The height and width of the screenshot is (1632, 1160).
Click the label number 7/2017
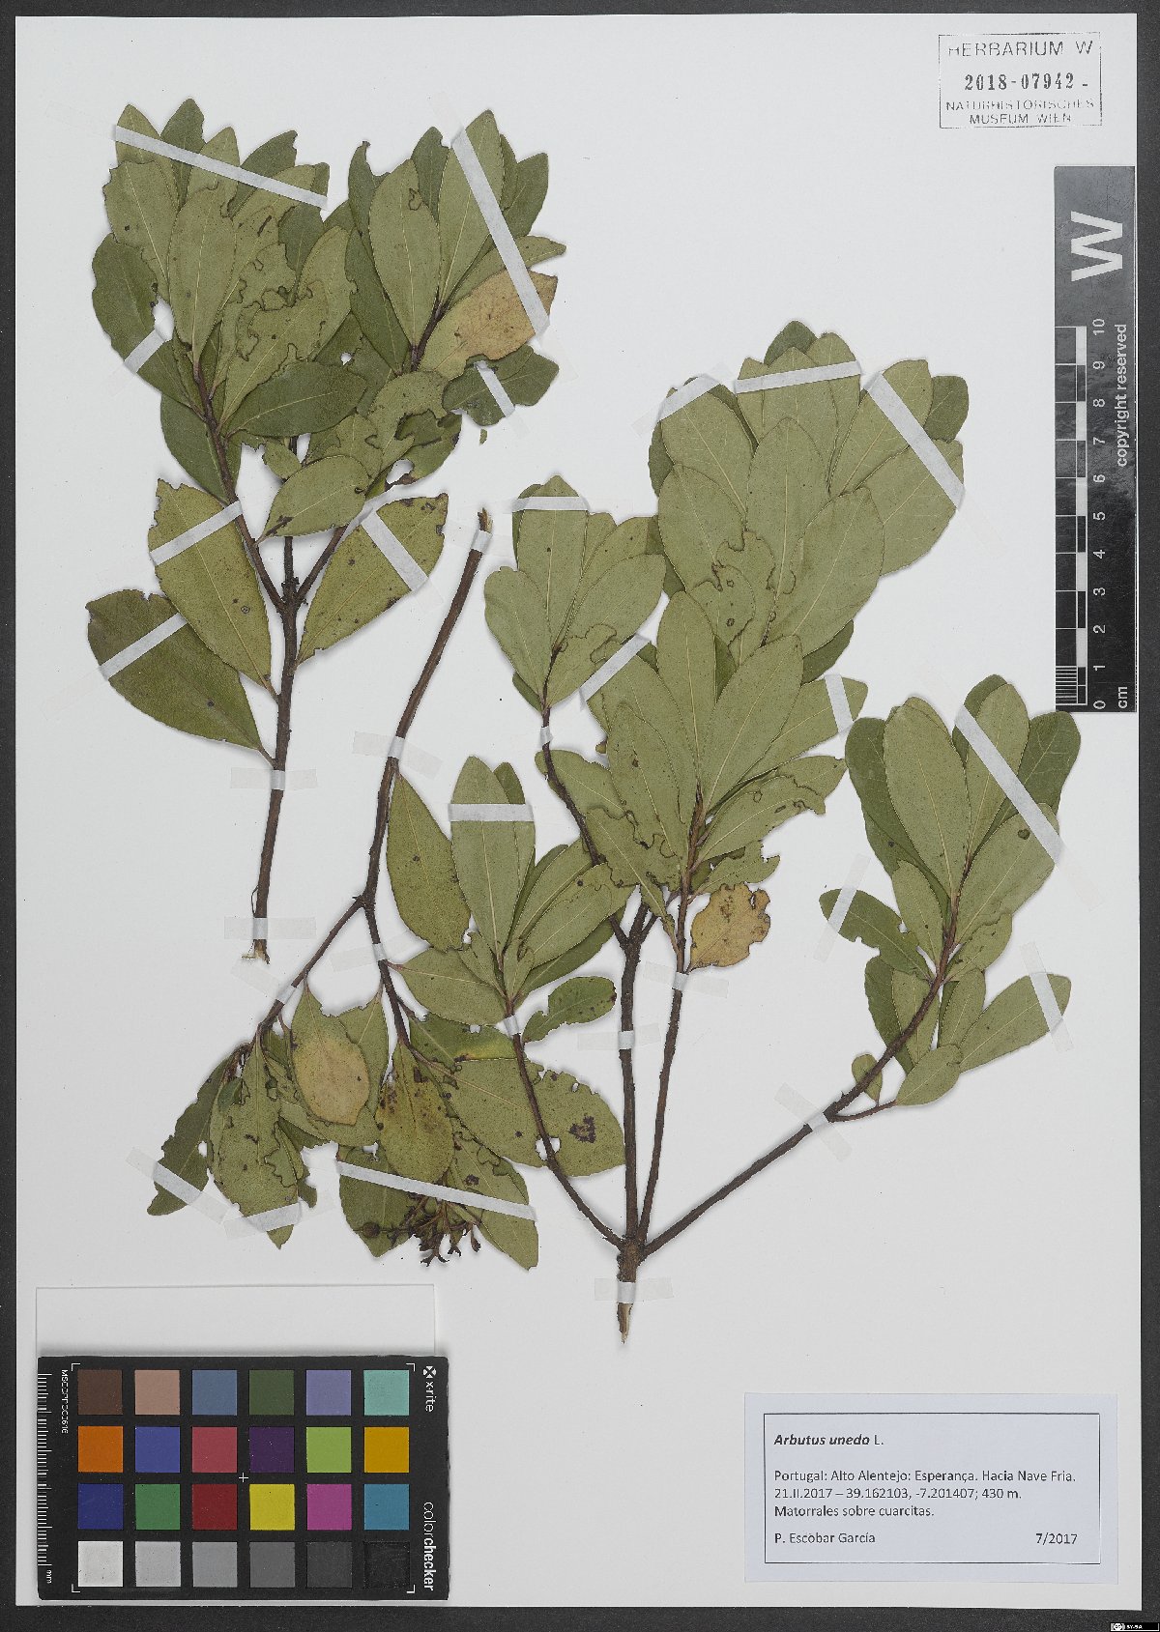(x=1056, y=1538)
